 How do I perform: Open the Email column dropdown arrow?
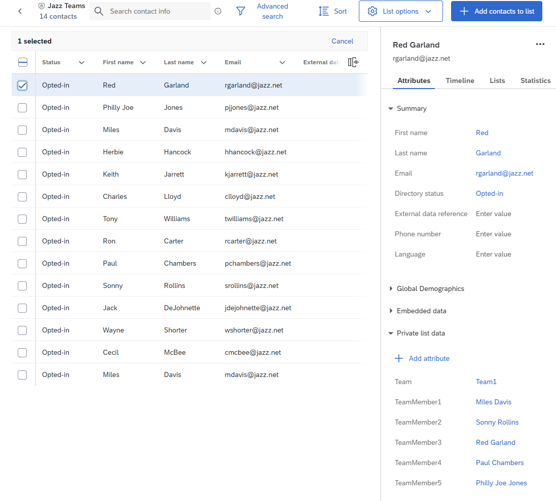click(282, 63)
